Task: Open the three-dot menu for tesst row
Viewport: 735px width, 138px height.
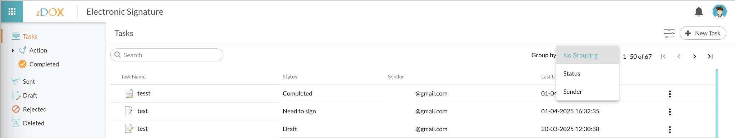Action: tap(670, 94)
